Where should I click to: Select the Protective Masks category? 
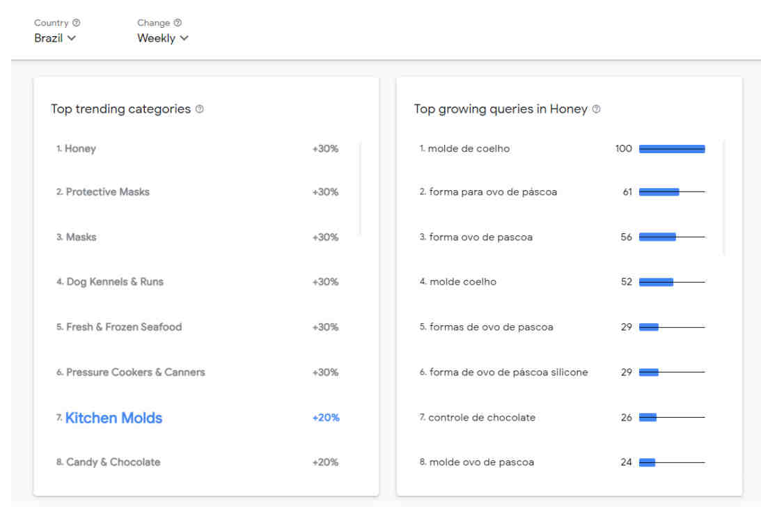107,191
